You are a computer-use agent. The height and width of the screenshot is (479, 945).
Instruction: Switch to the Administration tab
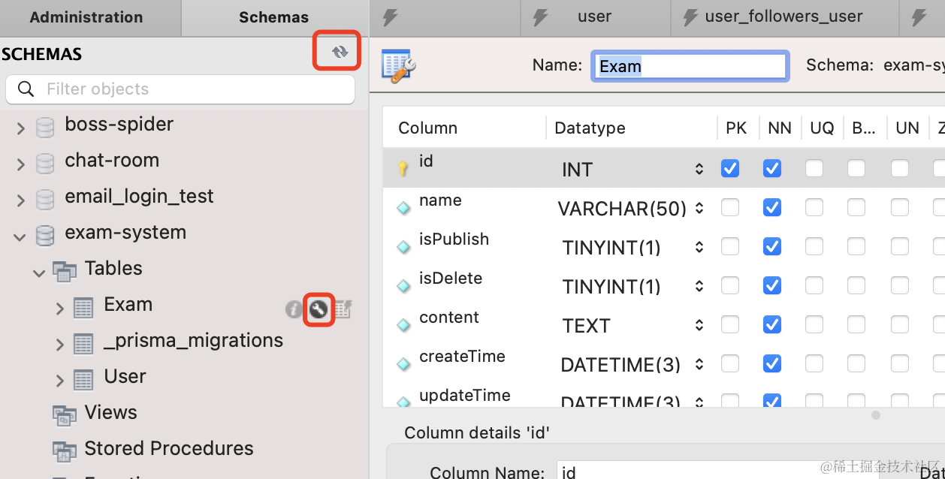point(86,17)
